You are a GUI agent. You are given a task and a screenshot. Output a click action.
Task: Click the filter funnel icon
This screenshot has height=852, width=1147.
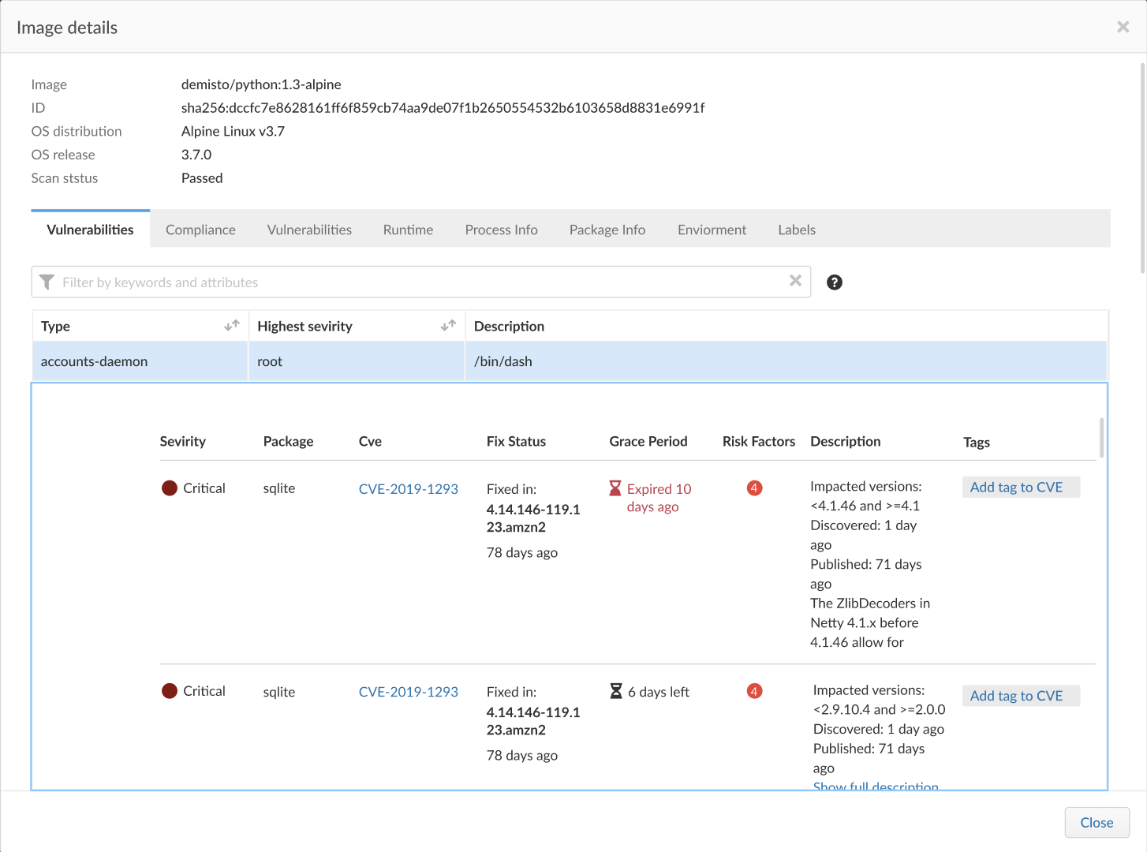click(x=47, y=282)
